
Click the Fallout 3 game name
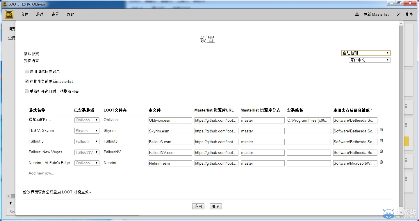click(36, 141)
